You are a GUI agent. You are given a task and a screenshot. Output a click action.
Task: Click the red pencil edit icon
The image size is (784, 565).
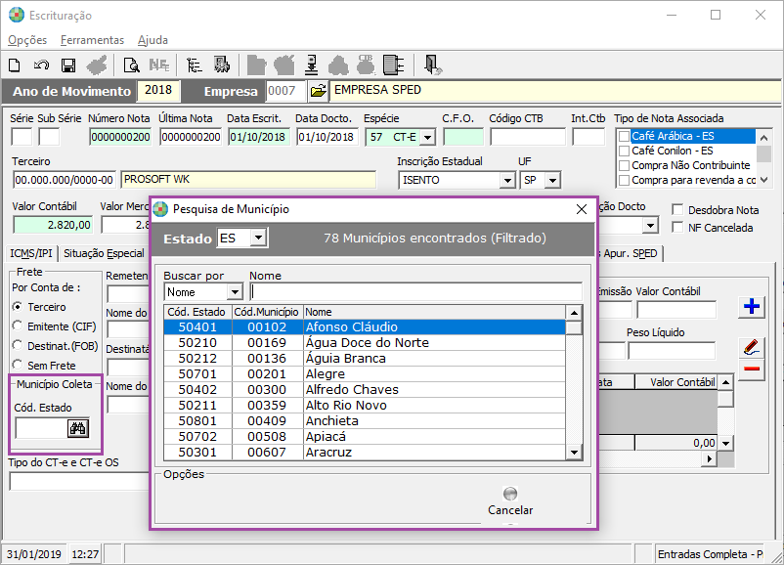click(752, 347)
